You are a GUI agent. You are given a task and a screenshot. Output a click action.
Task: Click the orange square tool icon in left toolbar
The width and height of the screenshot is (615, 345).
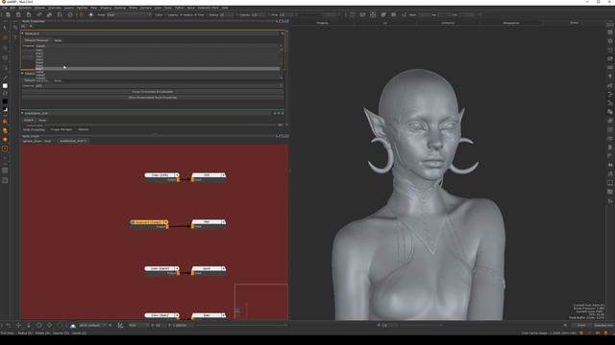click(5, 149)
